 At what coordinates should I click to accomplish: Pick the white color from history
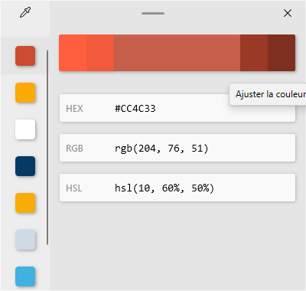25,129
